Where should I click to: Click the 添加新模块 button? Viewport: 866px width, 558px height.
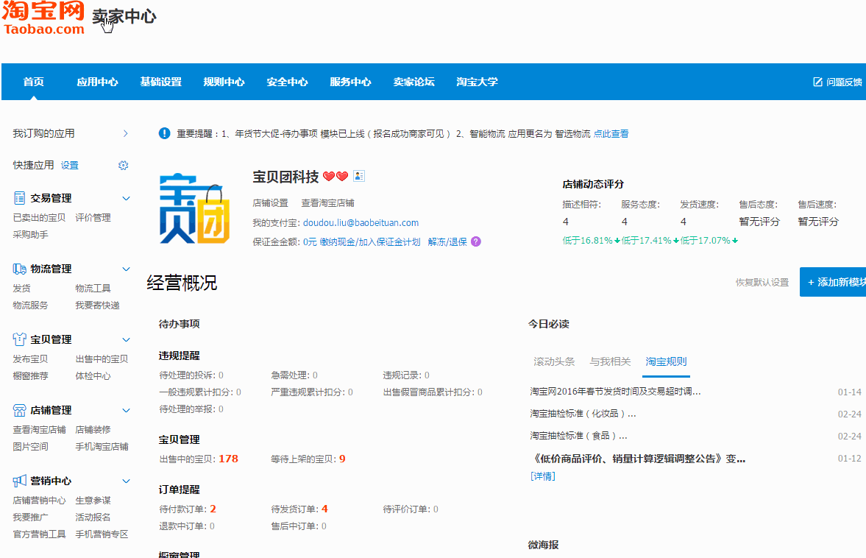[833, 282]
